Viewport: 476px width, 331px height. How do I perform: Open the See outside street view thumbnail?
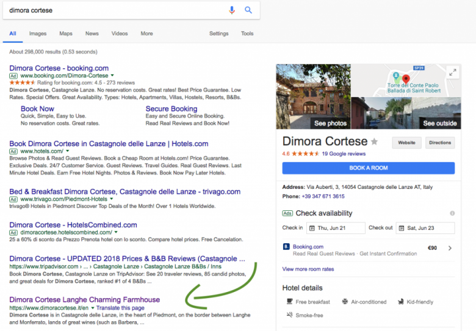[406, 113]
